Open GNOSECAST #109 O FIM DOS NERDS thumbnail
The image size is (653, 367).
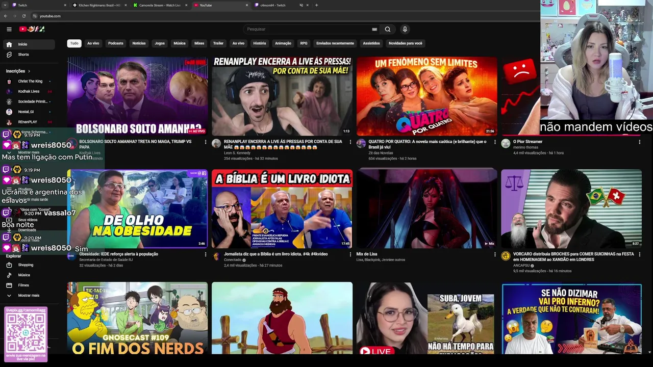137,318
